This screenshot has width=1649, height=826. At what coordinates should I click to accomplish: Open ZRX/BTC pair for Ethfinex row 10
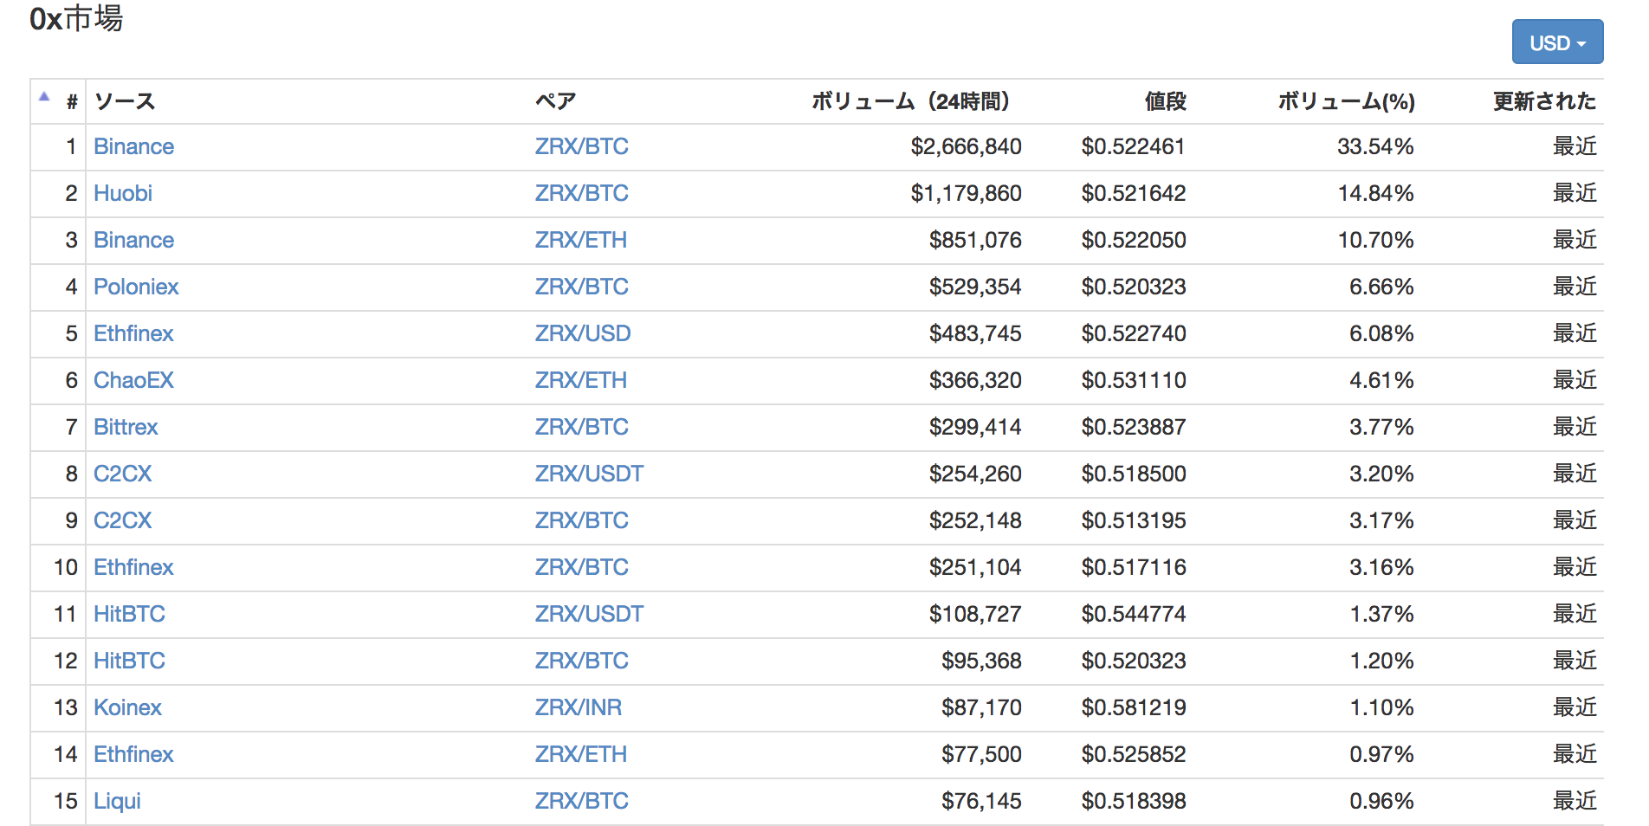pos(581,567)
